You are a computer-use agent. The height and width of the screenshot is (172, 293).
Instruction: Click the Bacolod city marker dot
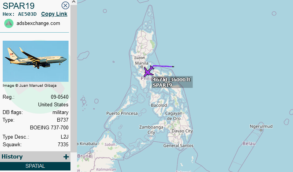click(x=159, y=102)
